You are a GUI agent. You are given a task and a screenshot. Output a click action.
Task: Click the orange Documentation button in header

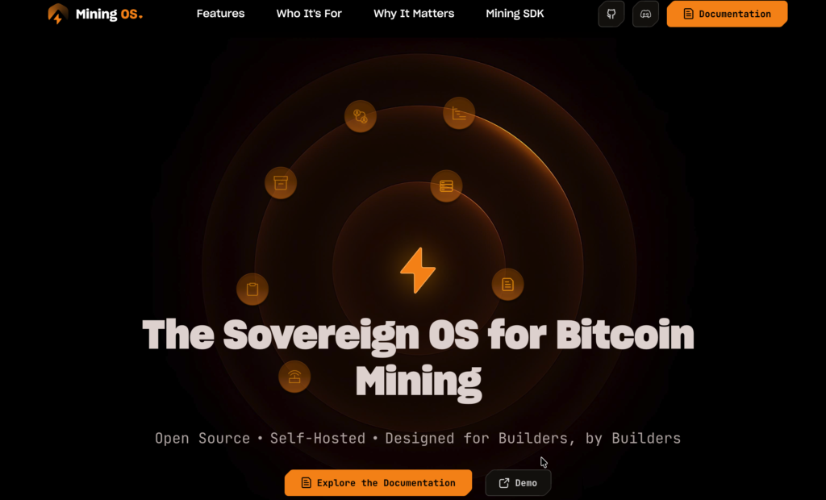click(x=727, y=15)
